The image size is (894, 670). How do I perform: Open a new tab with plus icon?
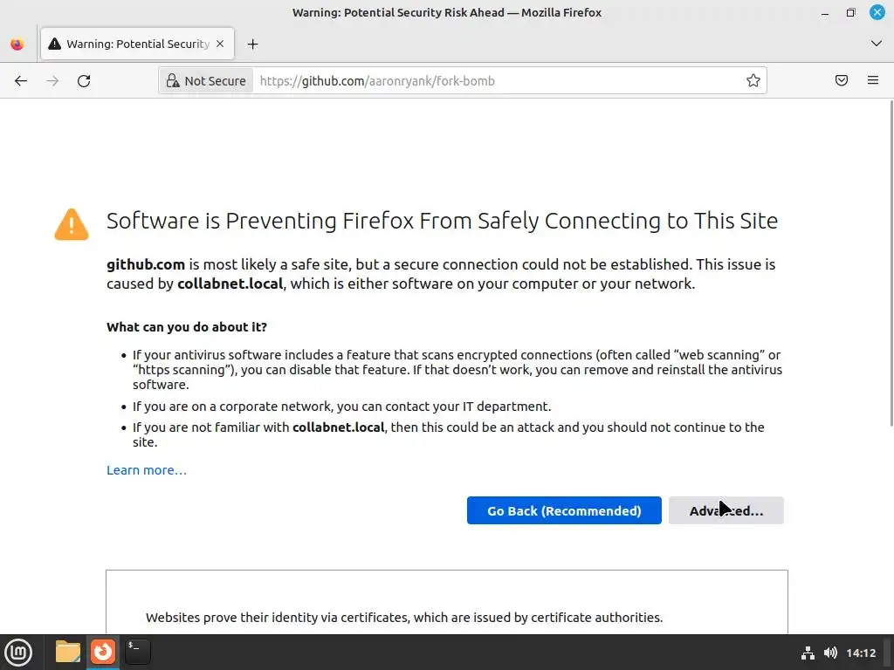[252, 44]
